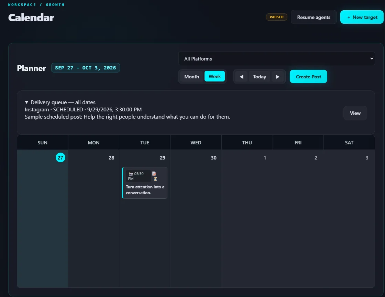Click the 'Sample scheduled post' description text
The height and width of the screenshot is (297, 385).
point(128,117)
